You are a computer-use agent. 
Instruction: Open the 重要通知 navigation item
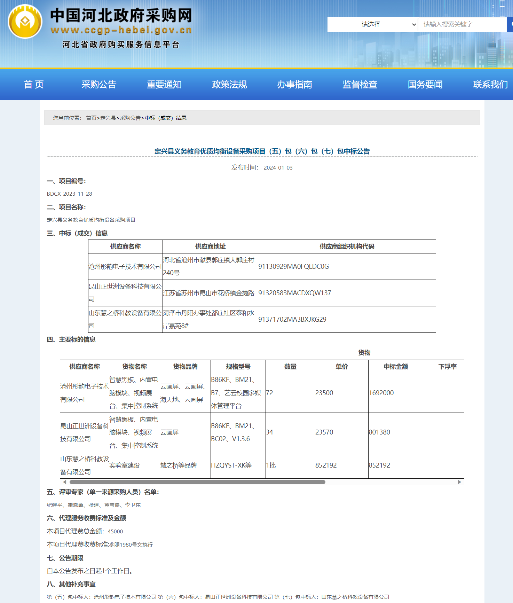(x=164, y=85)
